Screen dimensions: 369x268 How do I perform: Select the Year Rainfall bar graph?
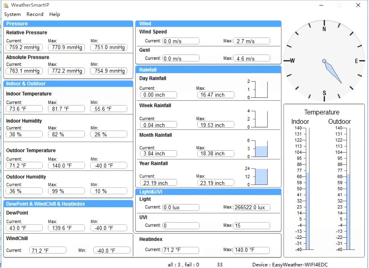pyautogui.click(x=261, y=177)
